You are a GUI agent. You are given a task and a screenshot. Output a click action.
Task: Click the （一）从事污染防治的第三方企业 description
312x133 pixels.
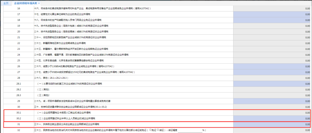pyautogui.click(x=69, y=84)
